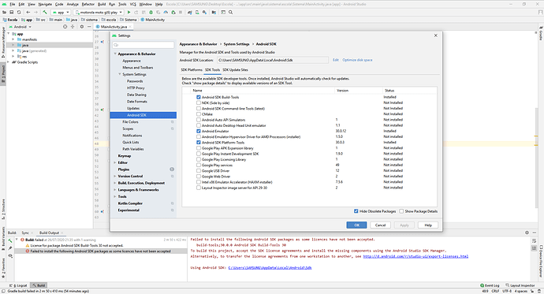Click the Project panel gear settings icon
Screen dimensions: 544x294
(x=82, y=27)
